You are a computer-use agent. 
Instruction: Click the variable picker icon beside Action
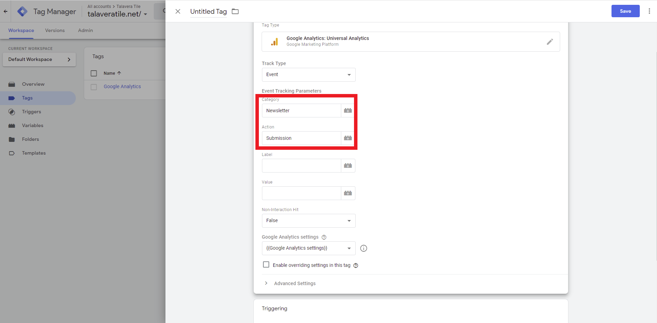click(348, 138)
